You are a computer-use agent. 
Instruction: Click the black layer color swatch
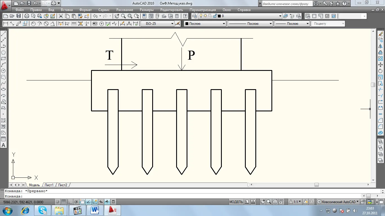tap(220, 16)
